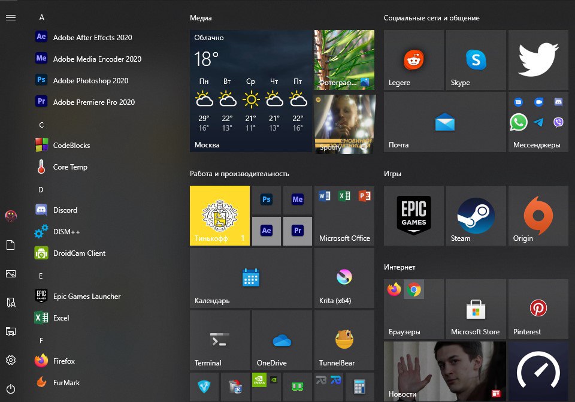Click the letter A header in app list
This screenshot has width=575, height=402.
pyautogui.click(x=41, y=17)
